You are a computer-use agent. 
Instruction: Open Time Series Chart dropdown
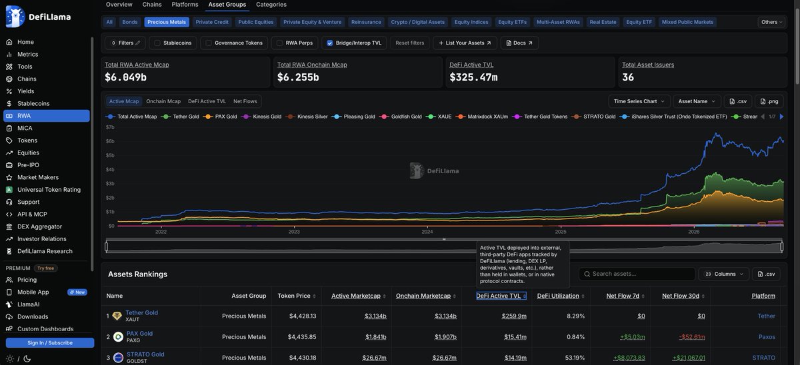[x=639, y=101]
